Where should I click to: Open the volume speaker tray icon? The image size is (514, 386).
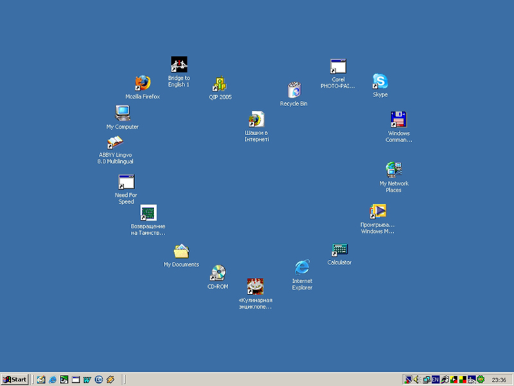417,380
